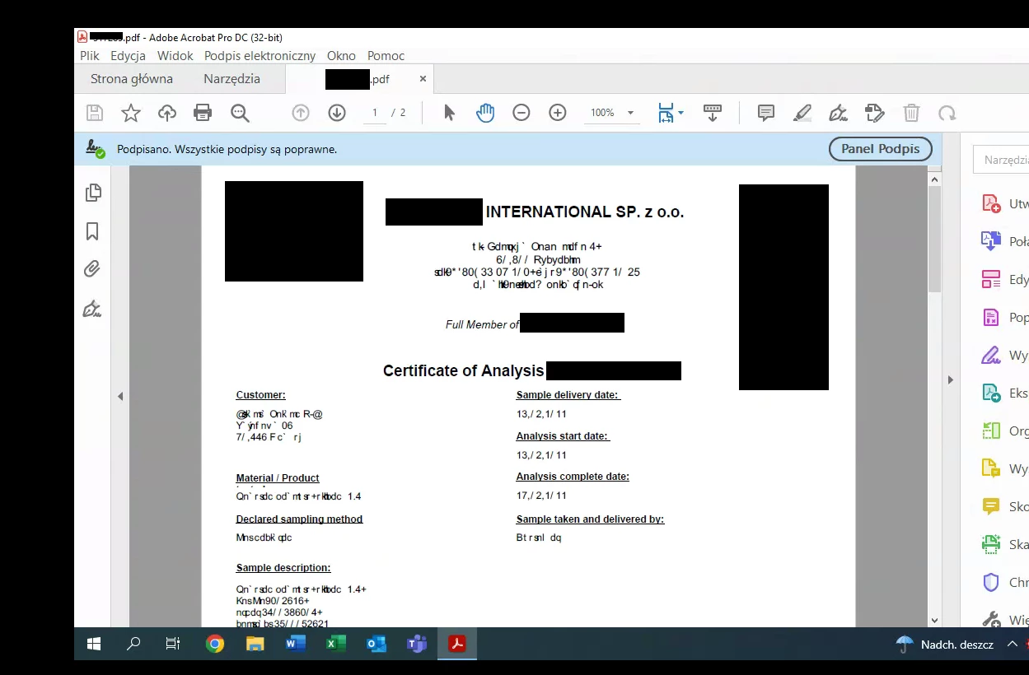Image resolution: width=1029 pixels, height=675 pixels.
Task: Open Microsoft Teams from the taskbar
Action: click(416, 644)
